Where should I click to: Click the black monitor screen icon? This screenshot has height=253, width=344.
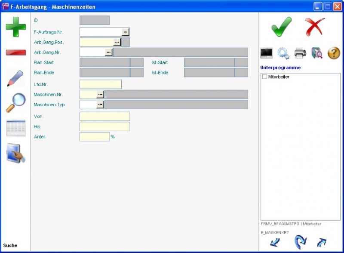tap(267, 53)
